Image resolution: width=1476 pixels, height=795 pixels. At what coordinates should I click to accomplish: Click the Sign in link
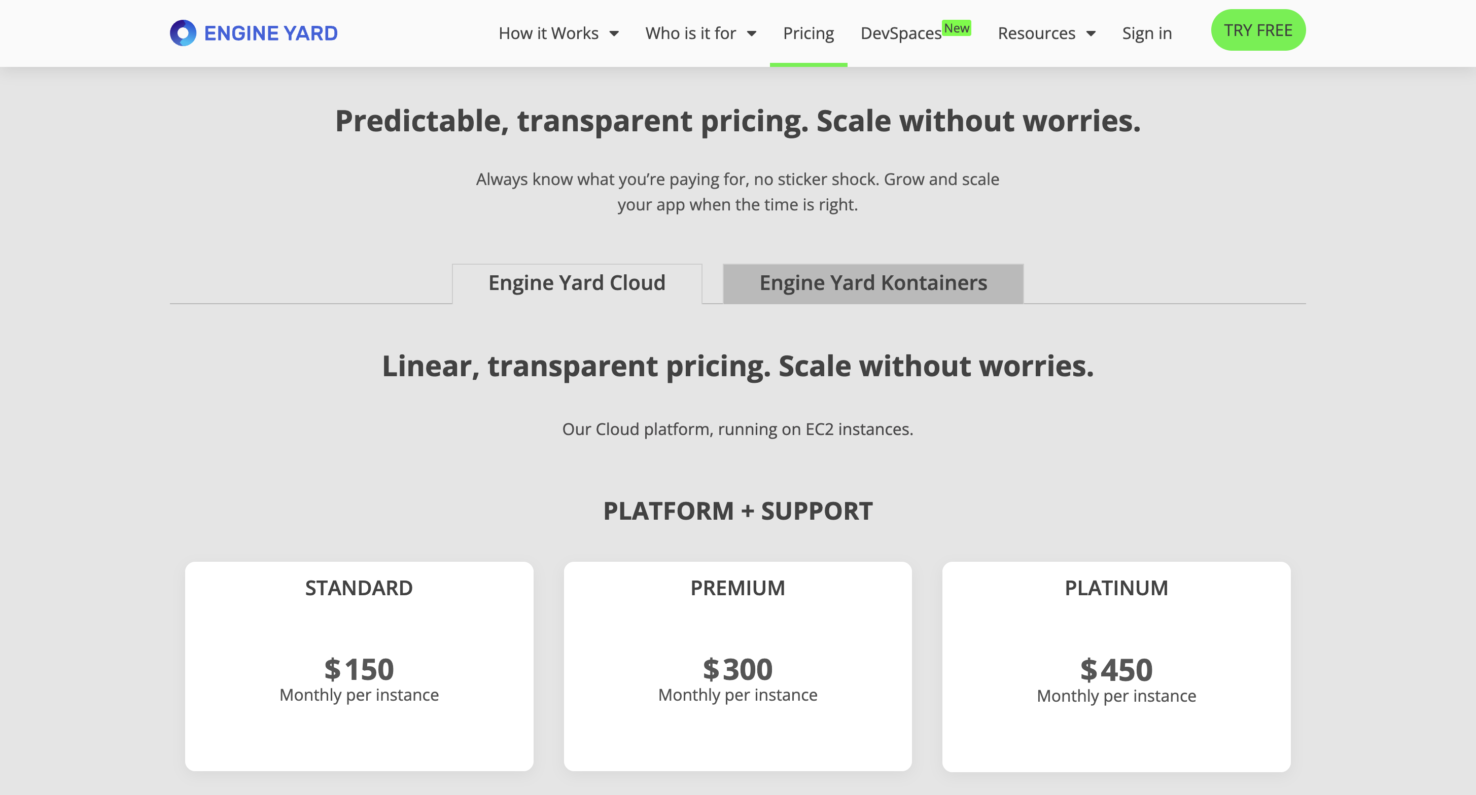(x=1147, y=32)
